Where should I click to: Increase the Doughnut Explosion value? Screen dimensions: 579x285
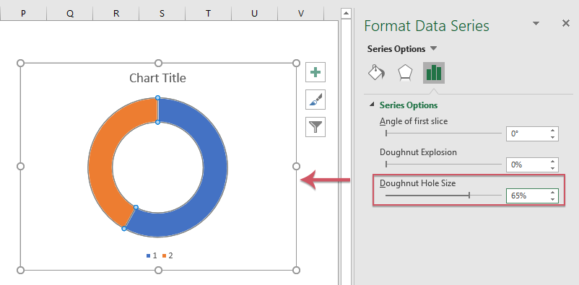(x=552, y=162)
